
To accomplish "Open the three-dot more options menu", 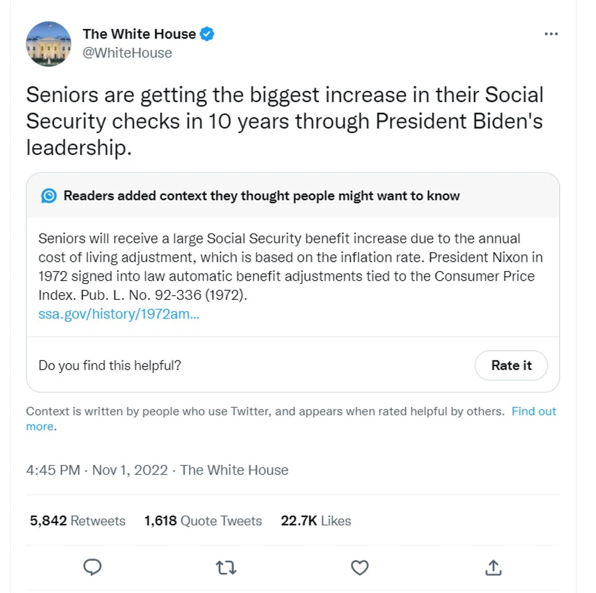I will click(551, 34).
